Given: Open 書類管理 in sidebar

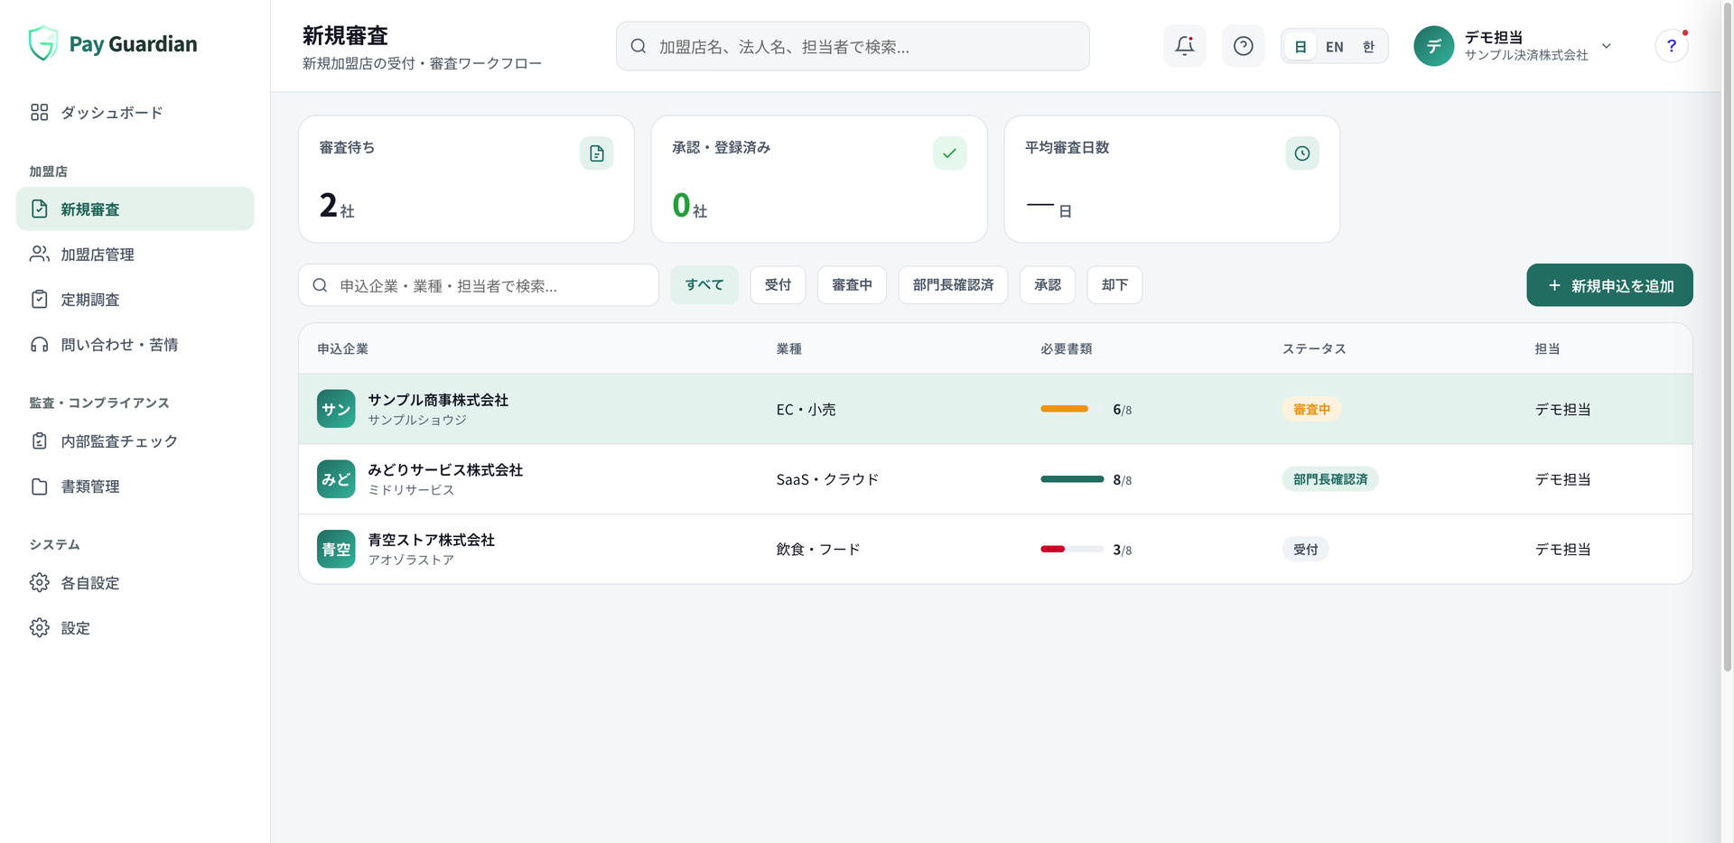Looking at the screenshot, I should [135, 486].
